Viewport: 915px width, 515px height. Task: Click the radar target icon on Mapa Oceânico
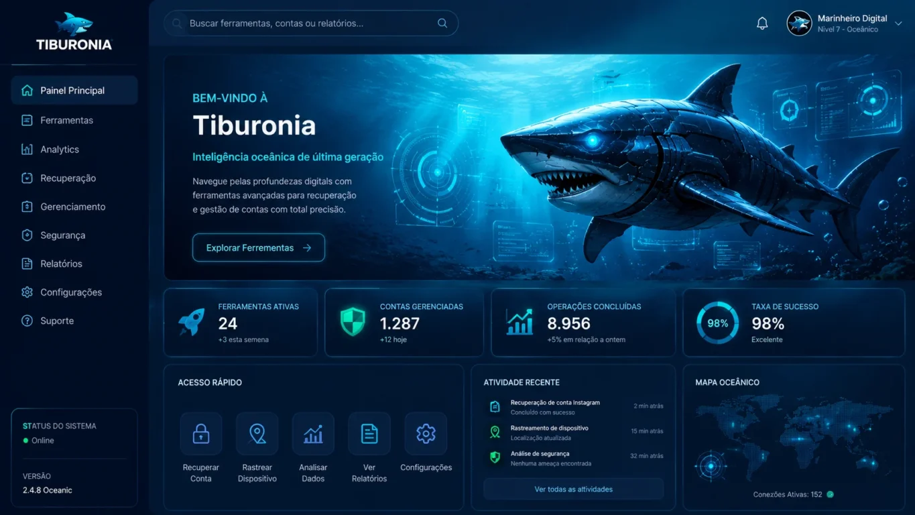[711, 466]
